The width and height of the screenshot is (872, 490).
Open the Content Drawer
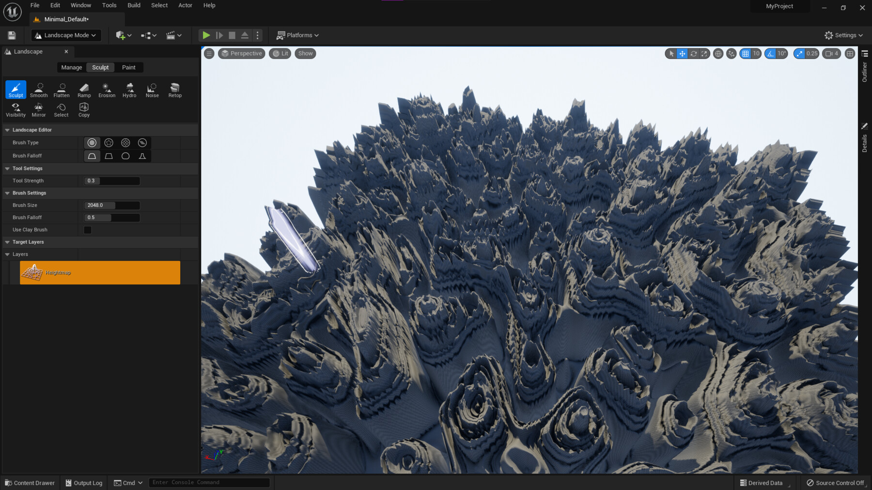click(30, 482)
